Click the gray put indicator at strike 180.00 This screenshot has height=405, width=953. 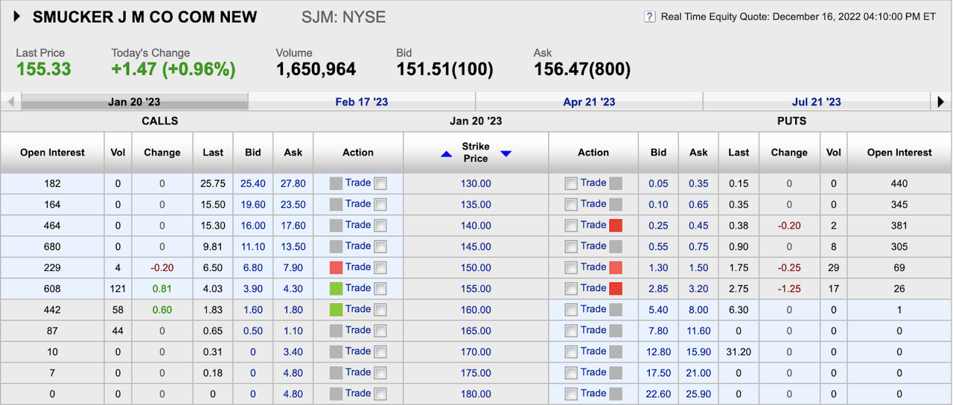[x=616, y=394]
